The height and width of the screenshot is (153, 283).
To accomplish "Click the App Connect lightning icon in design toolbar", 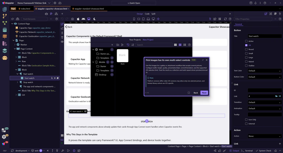I will (x=210, y=19).
